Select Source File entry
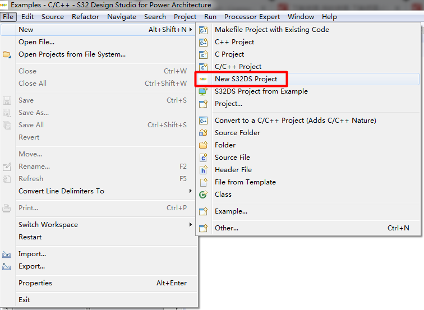Image resolution: width=424 pixels, height=310 pixels. click(308, 158)
